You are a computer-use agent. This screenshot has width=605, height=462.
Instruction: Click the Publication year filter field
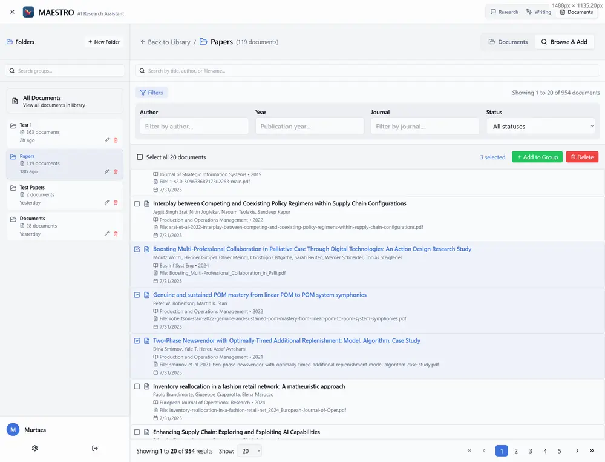(309, 127)
